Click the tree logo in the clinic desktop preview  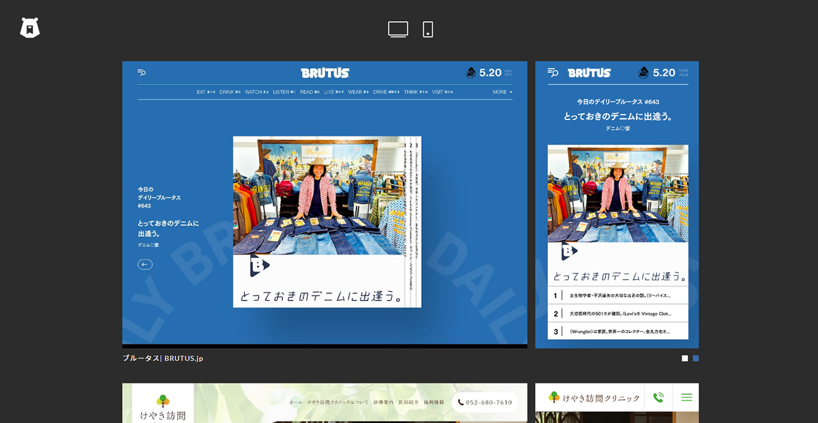(x=163, y=400)
